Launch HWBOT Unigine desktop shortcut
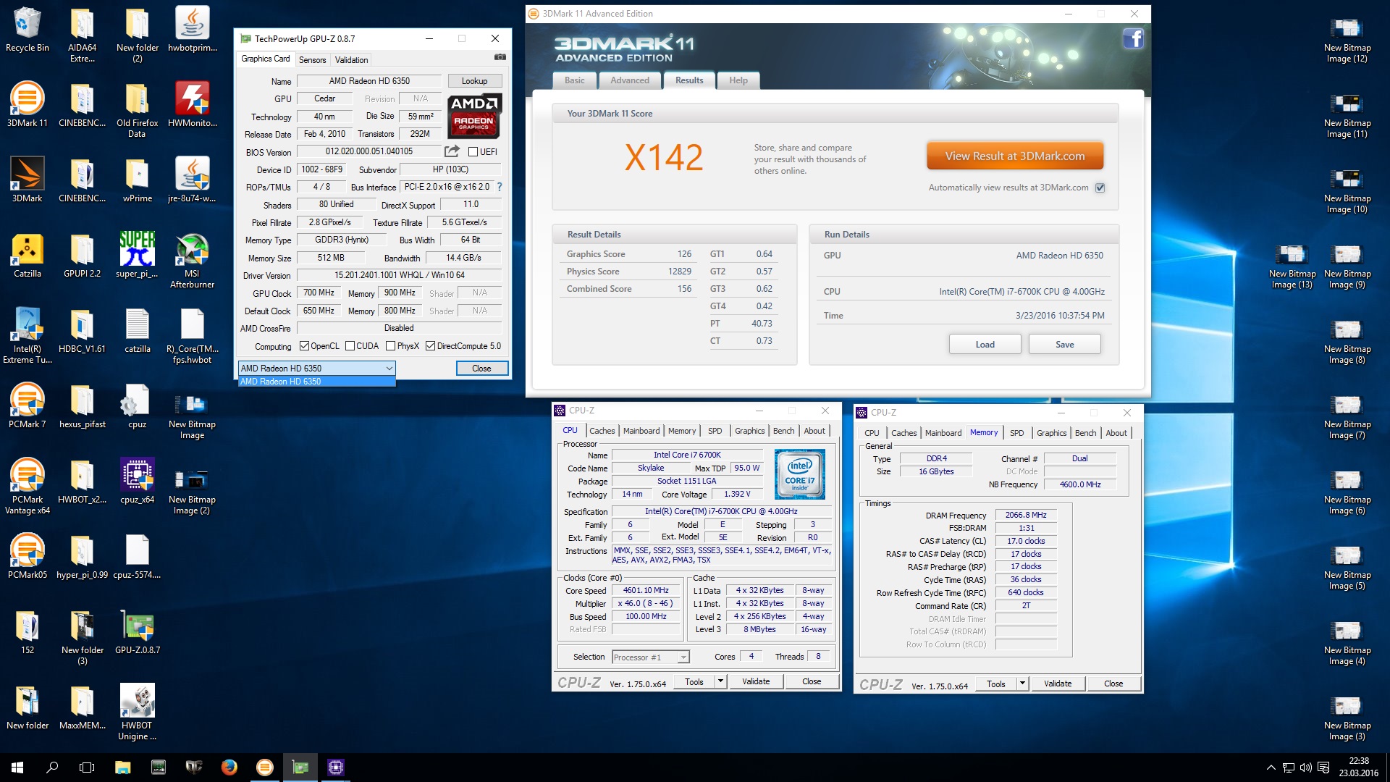 click(137, 712)
